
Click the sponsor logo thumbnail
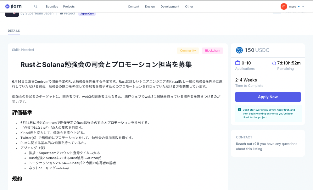click(x=12, y=14)
